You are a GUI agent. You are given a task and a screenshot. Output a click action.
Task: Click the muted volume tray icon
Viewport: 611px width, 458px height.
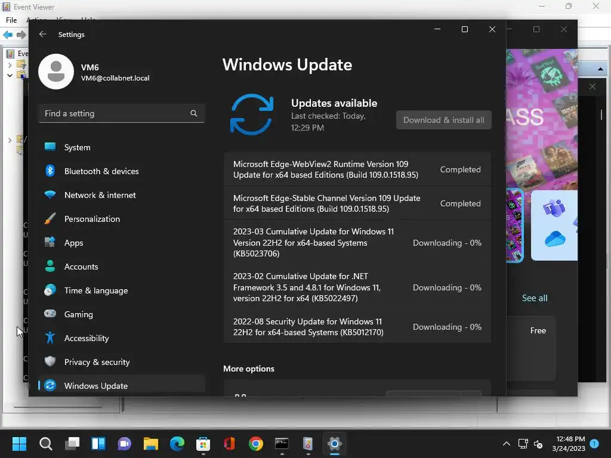pyautogui.click(x=538, y=444)
